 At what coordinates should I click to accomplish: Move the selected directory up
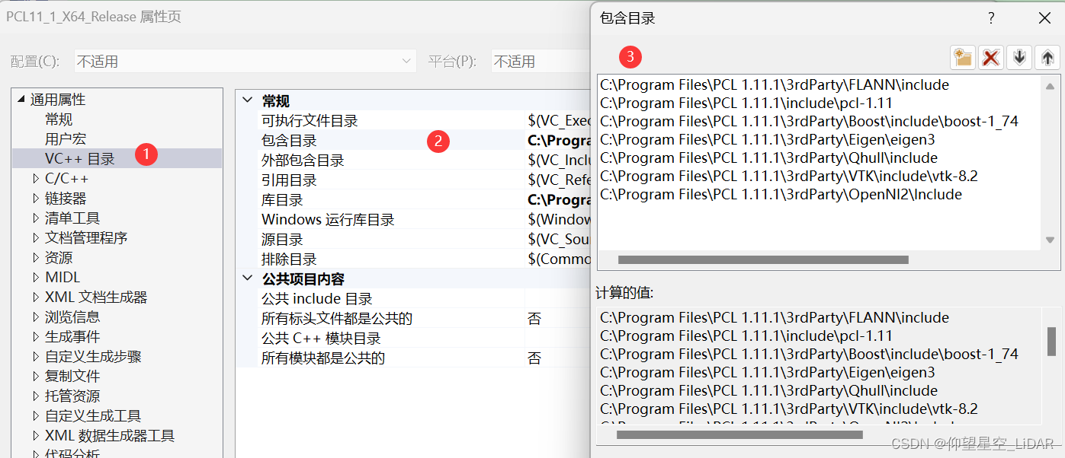[1047, 57]
